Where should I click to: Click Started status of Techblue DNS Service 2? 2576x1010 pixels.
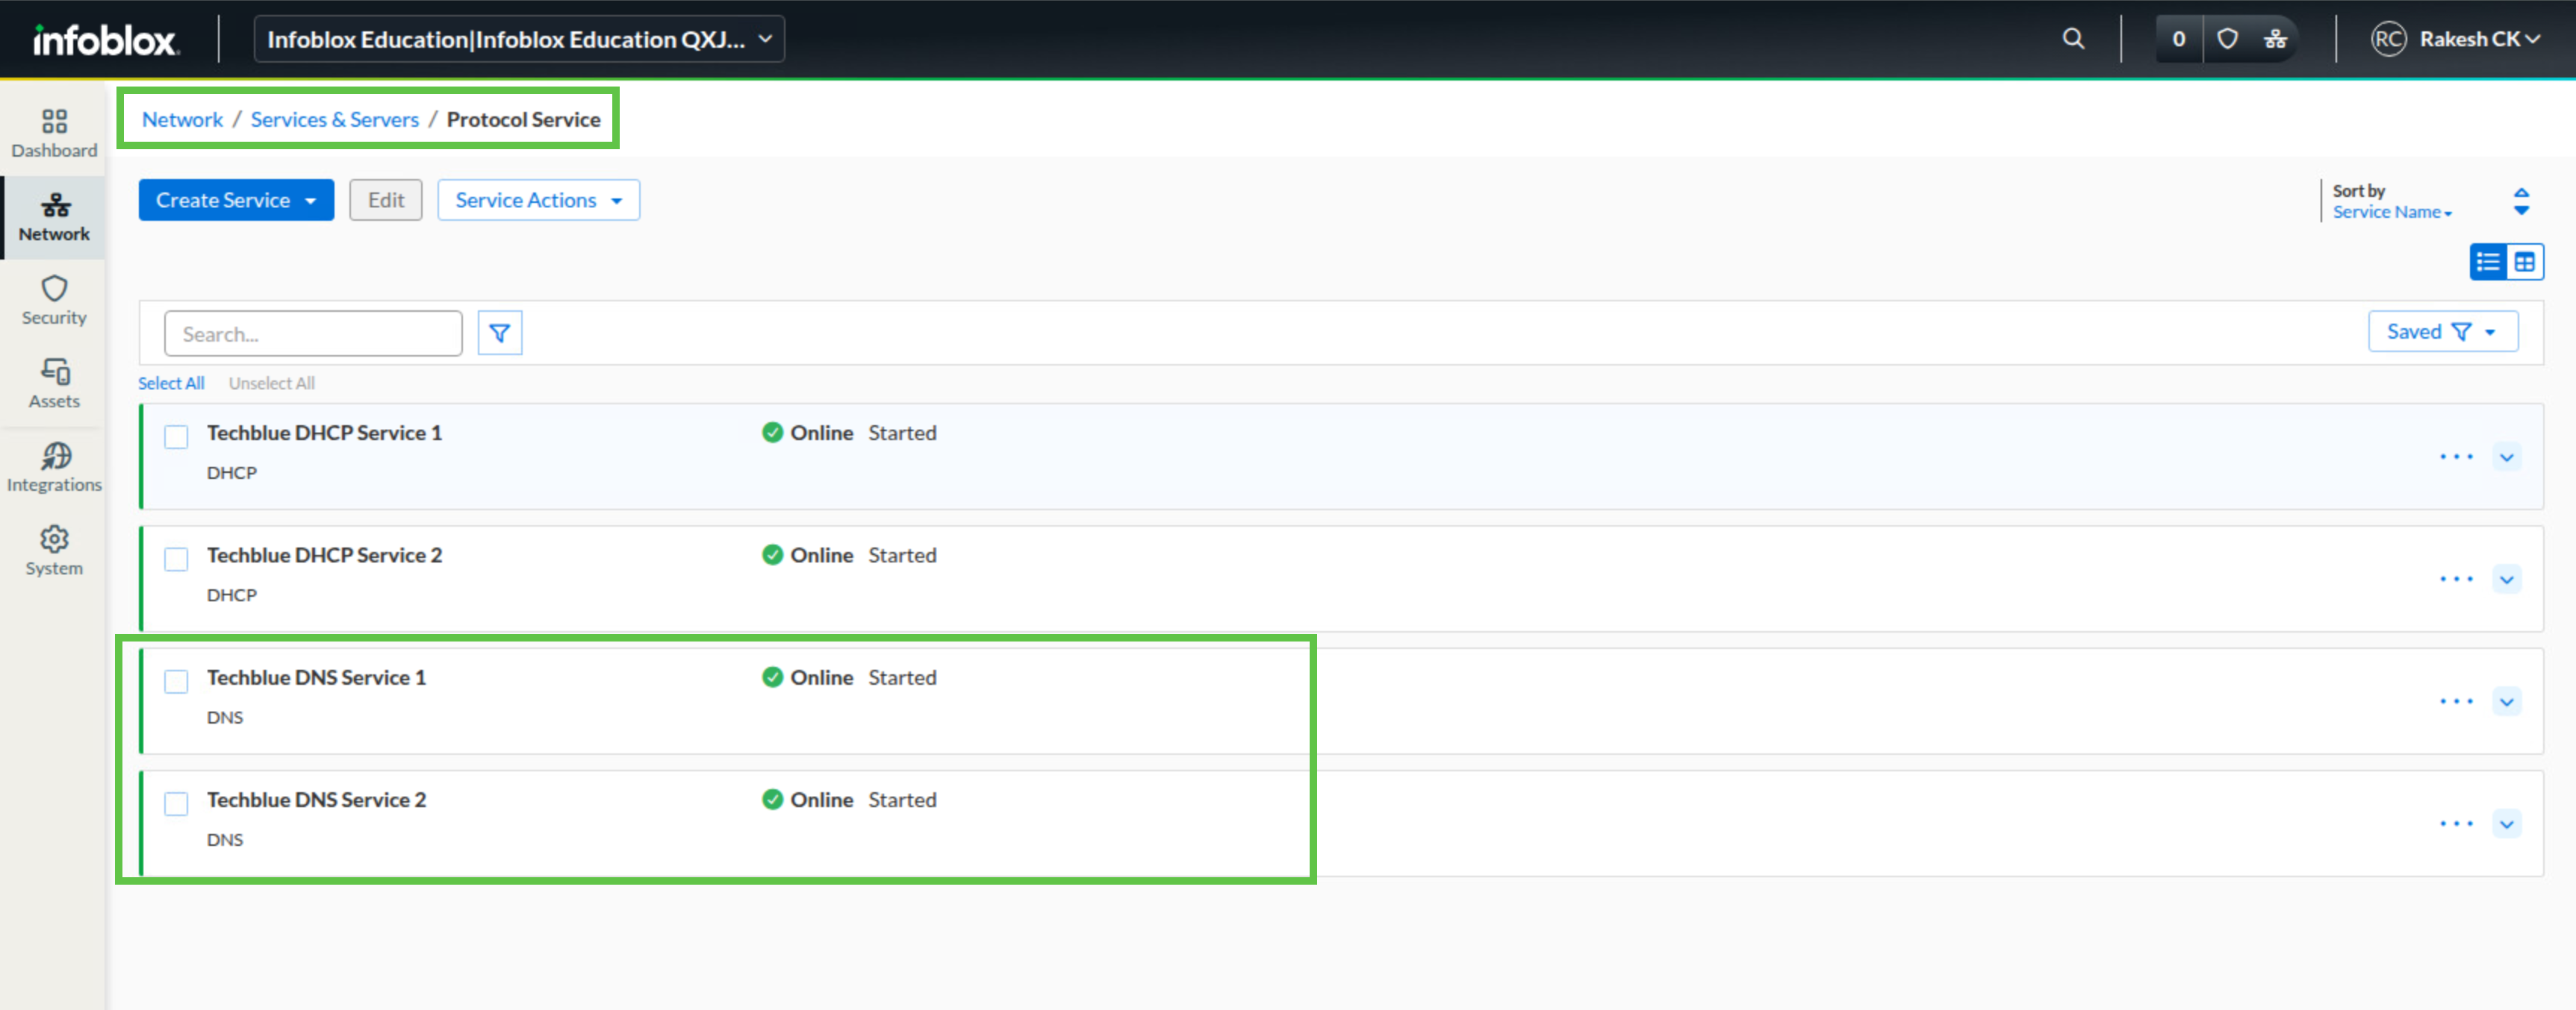[902, 799]
